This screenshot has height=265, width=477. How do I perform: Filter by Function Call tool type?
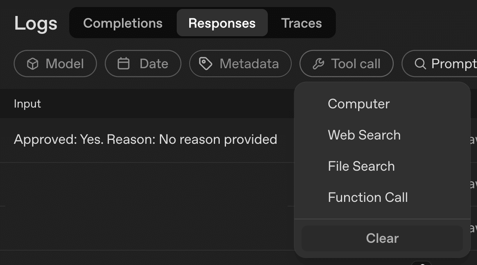click(x=368, y=197)
